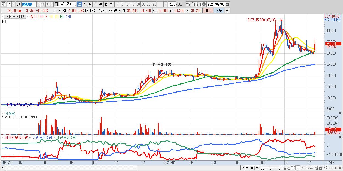343x171 pixels.
Task: Click the 20-day yellow moving average legend number
Action: tap(56, 17)
